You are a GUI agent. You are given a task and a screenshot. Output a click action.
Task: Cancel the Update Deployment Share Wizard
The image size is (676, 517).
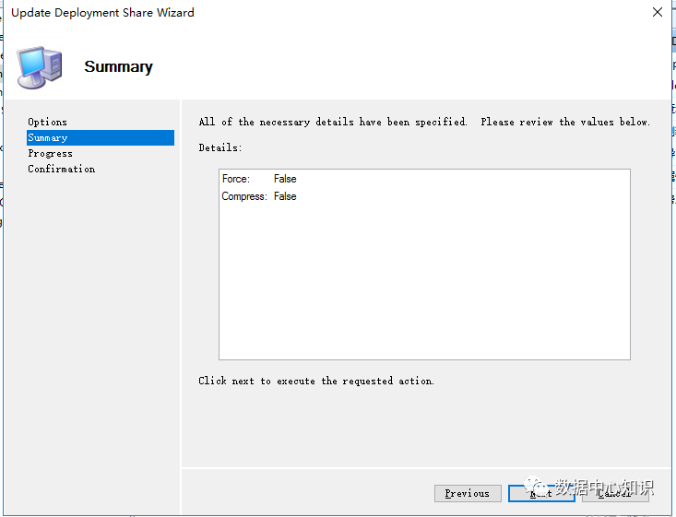click(x=615, y=493)
